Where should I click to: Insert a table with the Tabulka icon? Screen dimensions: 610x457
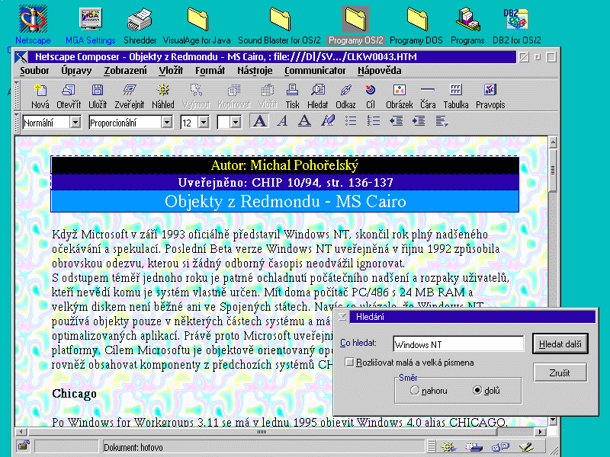(455, 95)
